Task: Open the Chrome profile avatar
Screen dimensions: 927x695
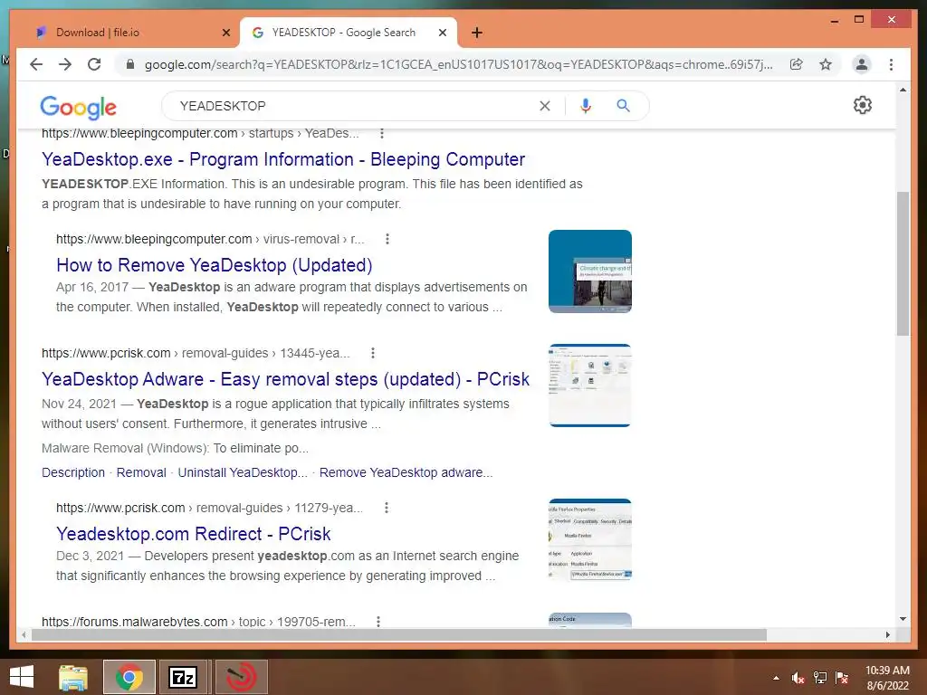Action: [x=862, y=64]
